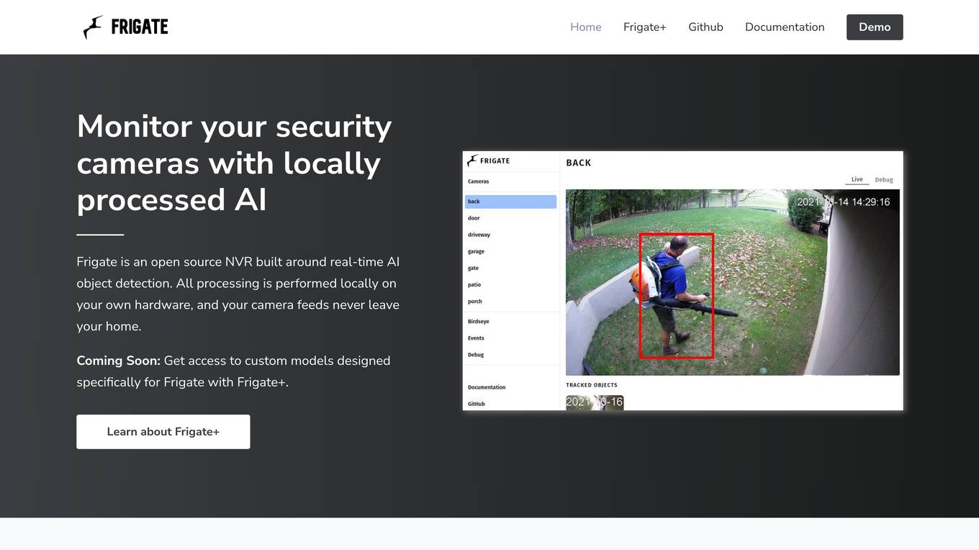979x550 pixels.
Task: Switch to the Live tab in preview
Action: (x=857, y=179)
